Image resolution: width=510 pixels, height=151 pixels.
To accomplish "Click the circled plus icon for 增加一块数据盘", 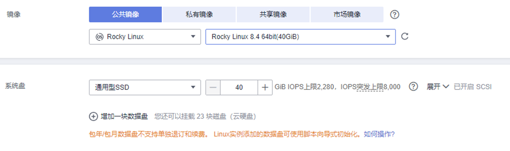I will tap(93, 116).
